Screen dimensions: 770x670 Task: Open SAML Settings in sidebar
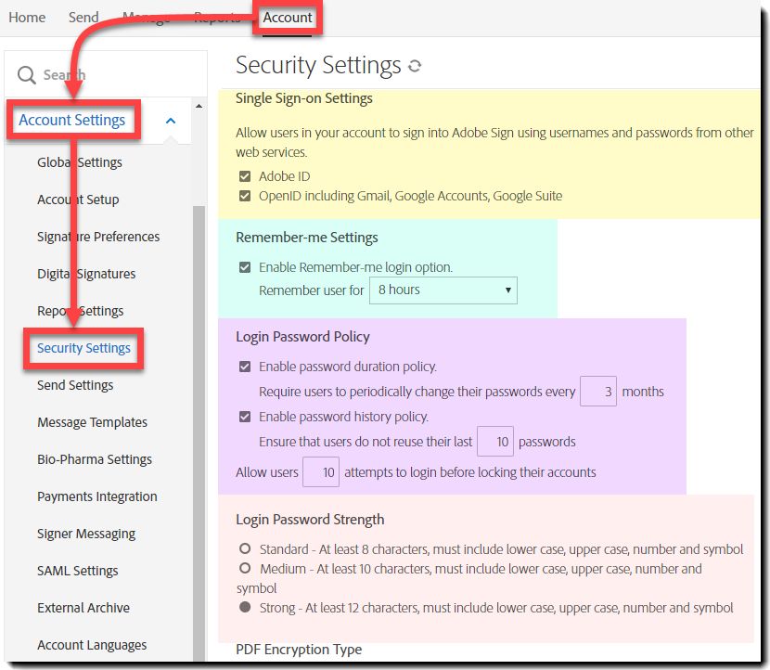pos(78,571)
